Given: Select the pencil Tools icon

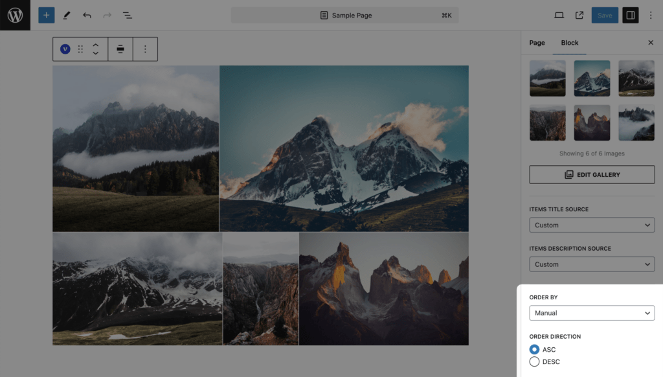Looking at the screenshot, I should pyautogui.click(x=67, y=16).
